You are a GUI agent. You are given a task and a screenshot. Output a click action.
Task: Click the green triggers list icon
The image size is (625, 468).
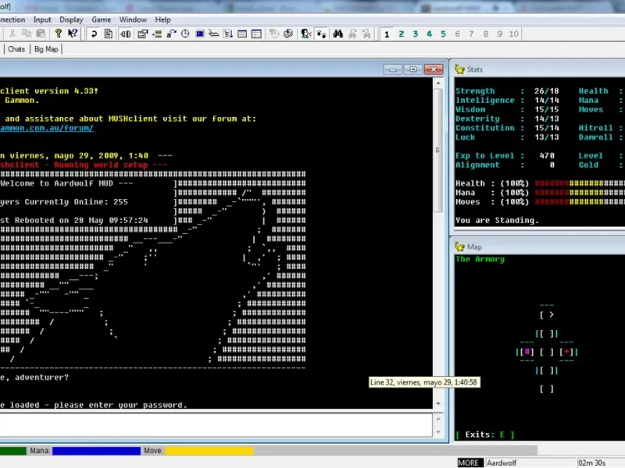[x=157, y=34]
